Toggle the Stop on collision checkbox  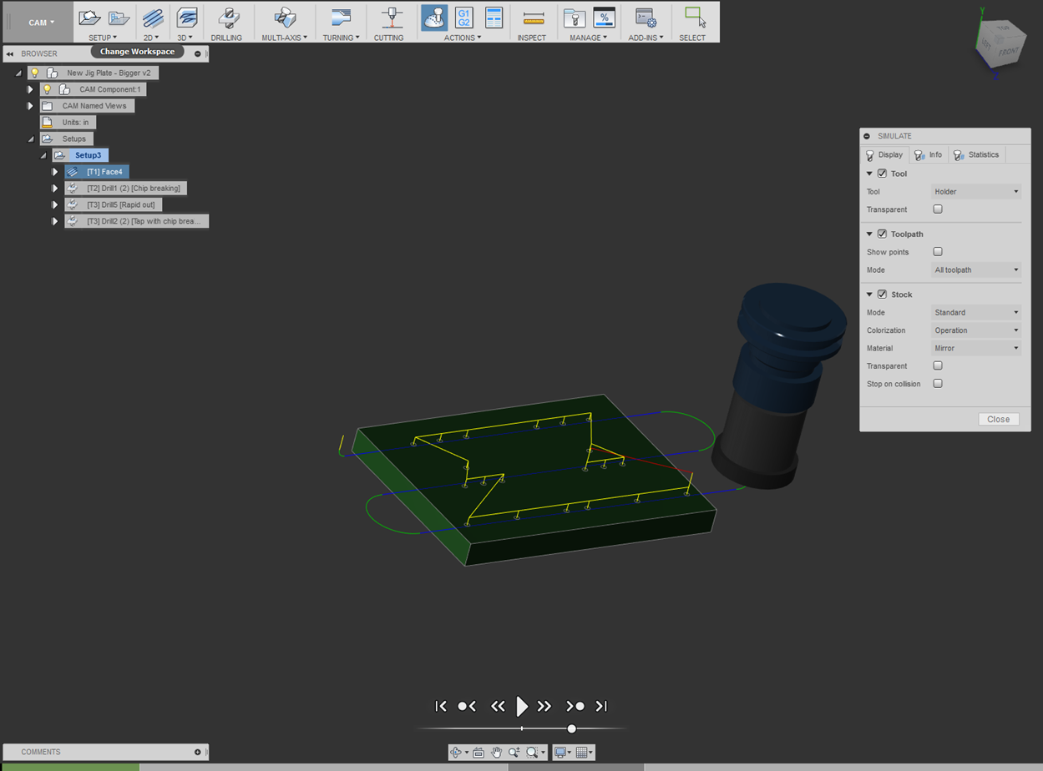pos(938,384)
